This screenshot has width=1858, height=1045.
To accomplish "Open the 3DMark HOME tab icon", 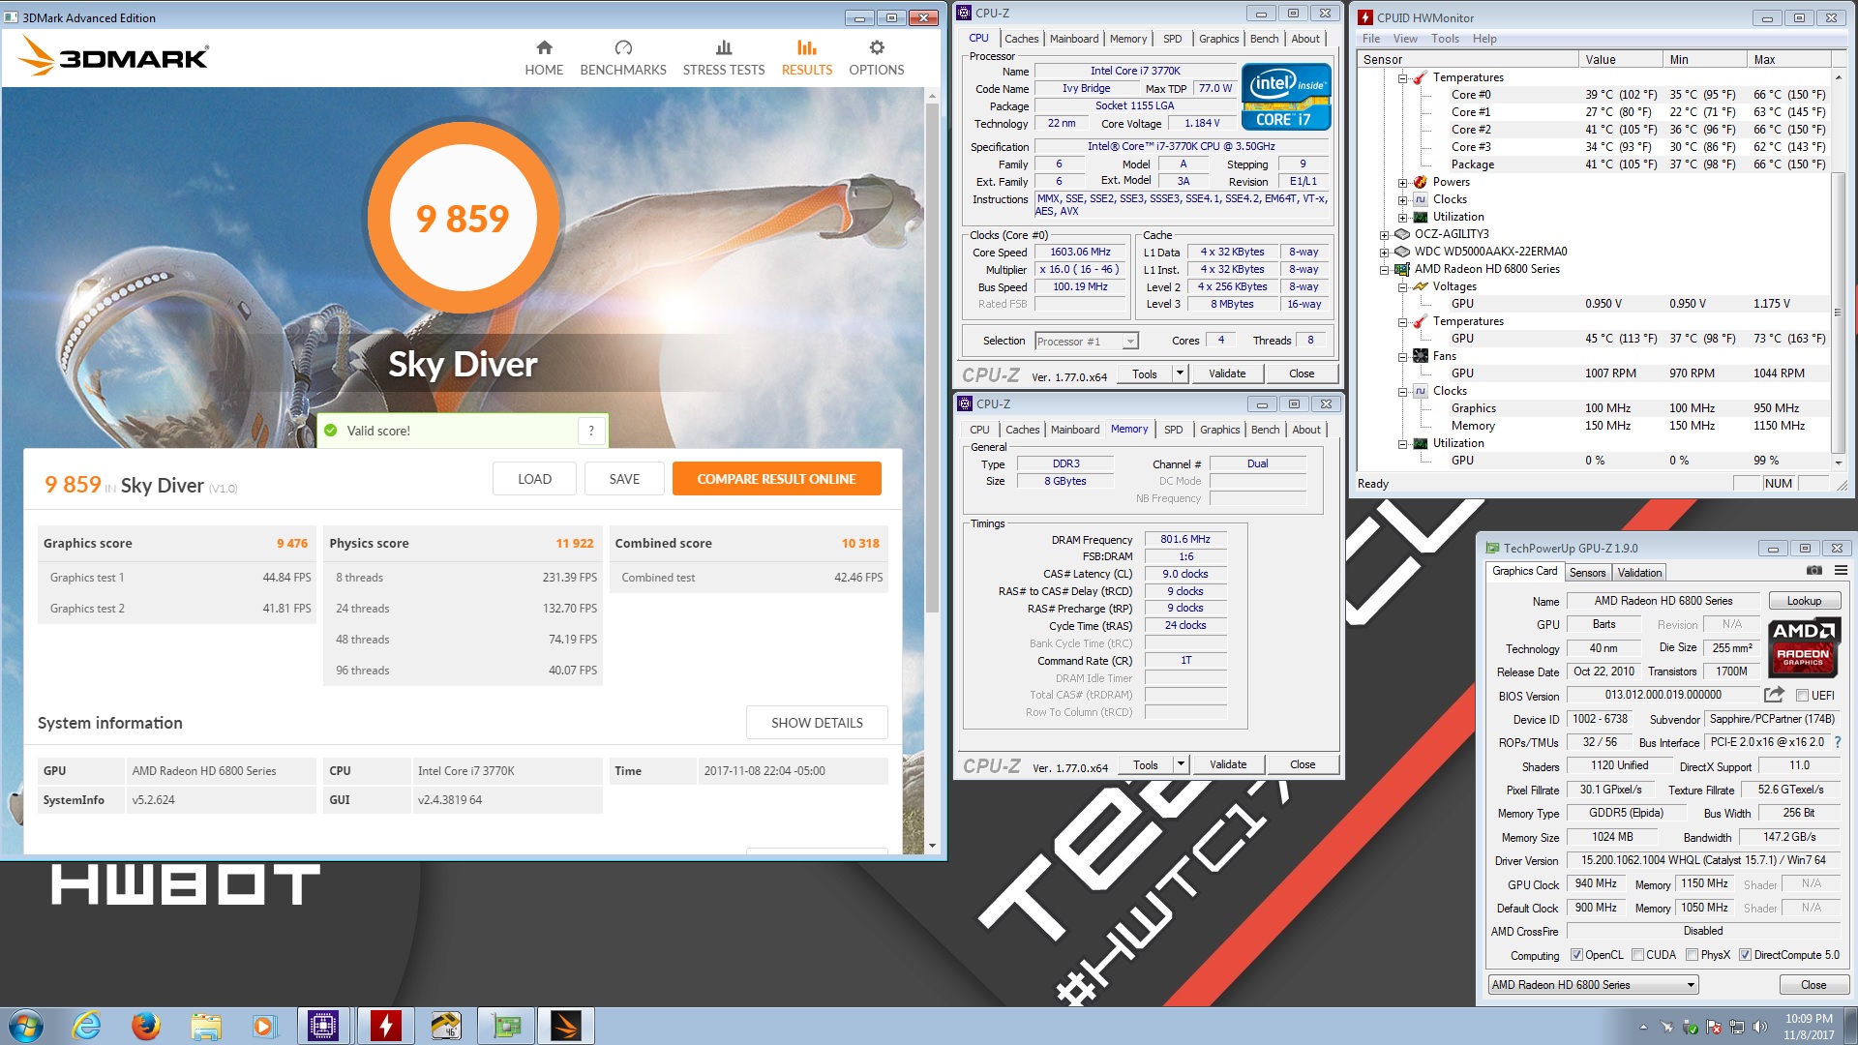I will (544, 47).
